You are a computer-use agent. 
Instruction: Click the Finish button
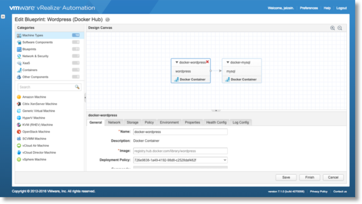[x=309, y=177]
